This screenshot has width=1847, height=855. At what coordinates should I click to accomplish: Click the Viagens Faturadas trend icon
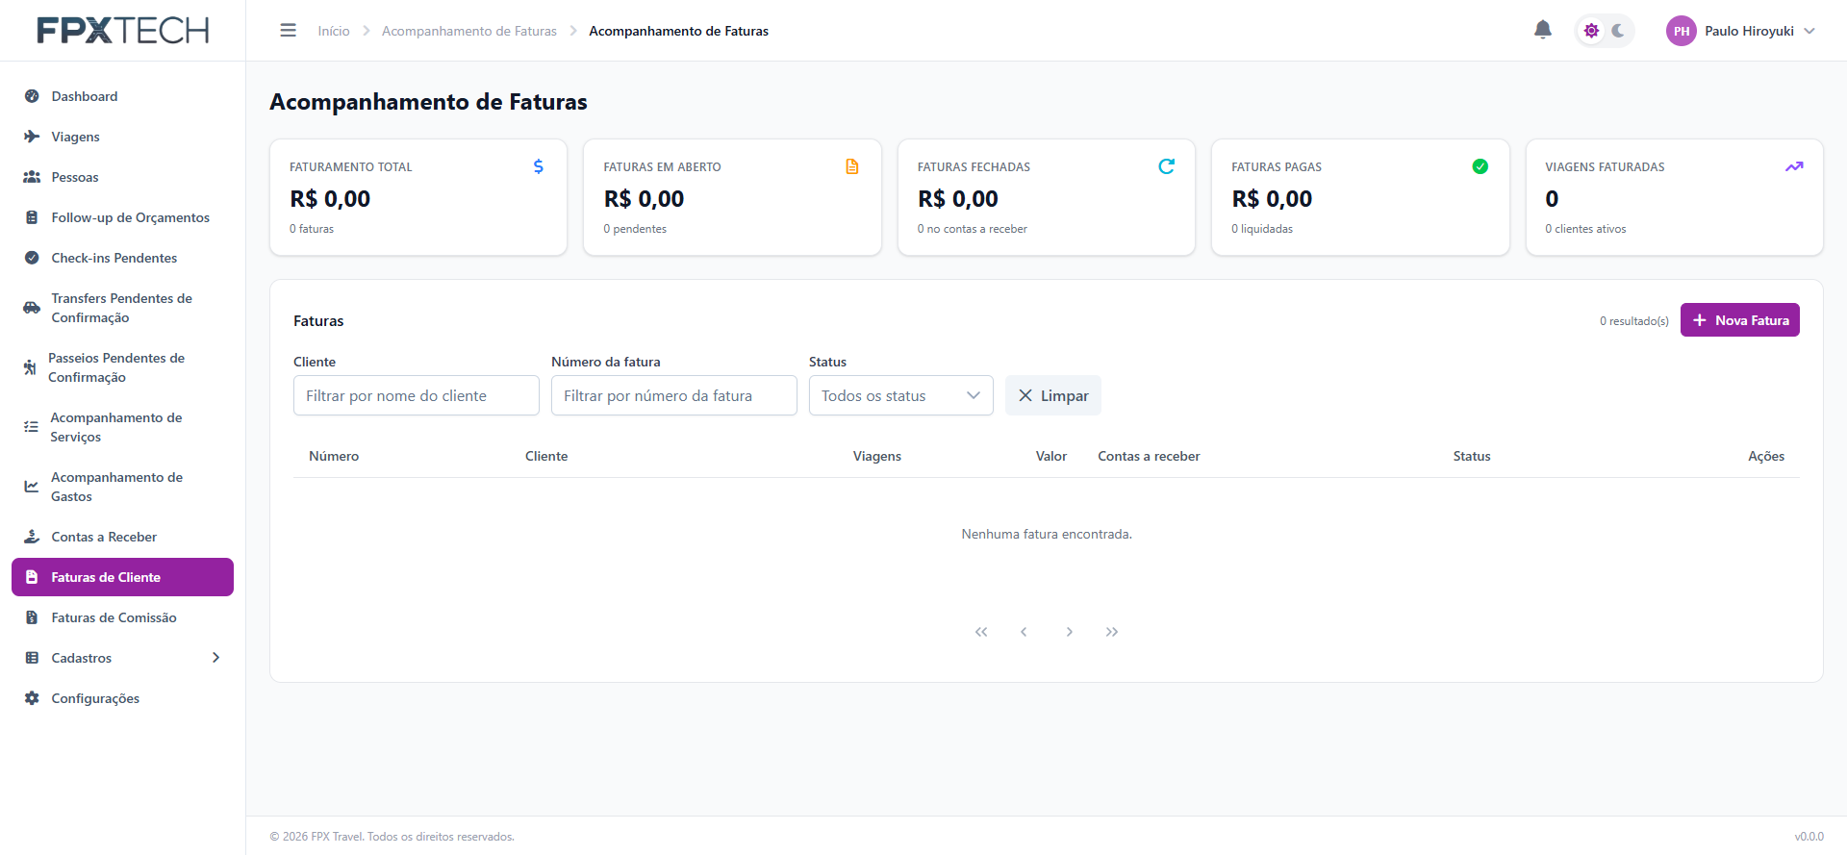1794,166
